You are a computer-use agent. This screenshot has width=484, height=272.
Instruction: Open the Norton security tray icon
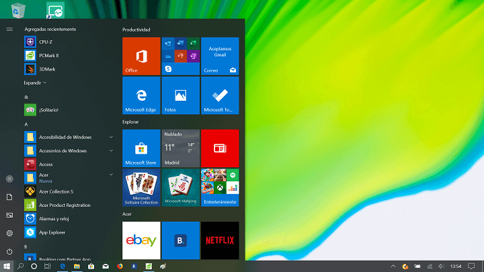point(405,266)
